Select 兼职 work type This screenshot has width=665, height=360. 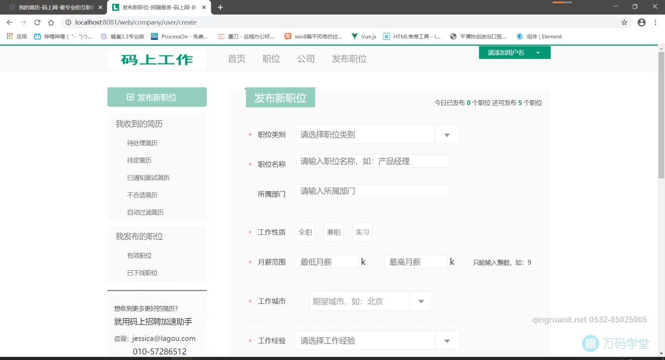tap(334, 232)
